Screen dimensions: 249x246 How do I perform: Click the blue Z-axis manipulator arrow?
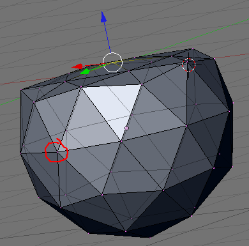103,17
